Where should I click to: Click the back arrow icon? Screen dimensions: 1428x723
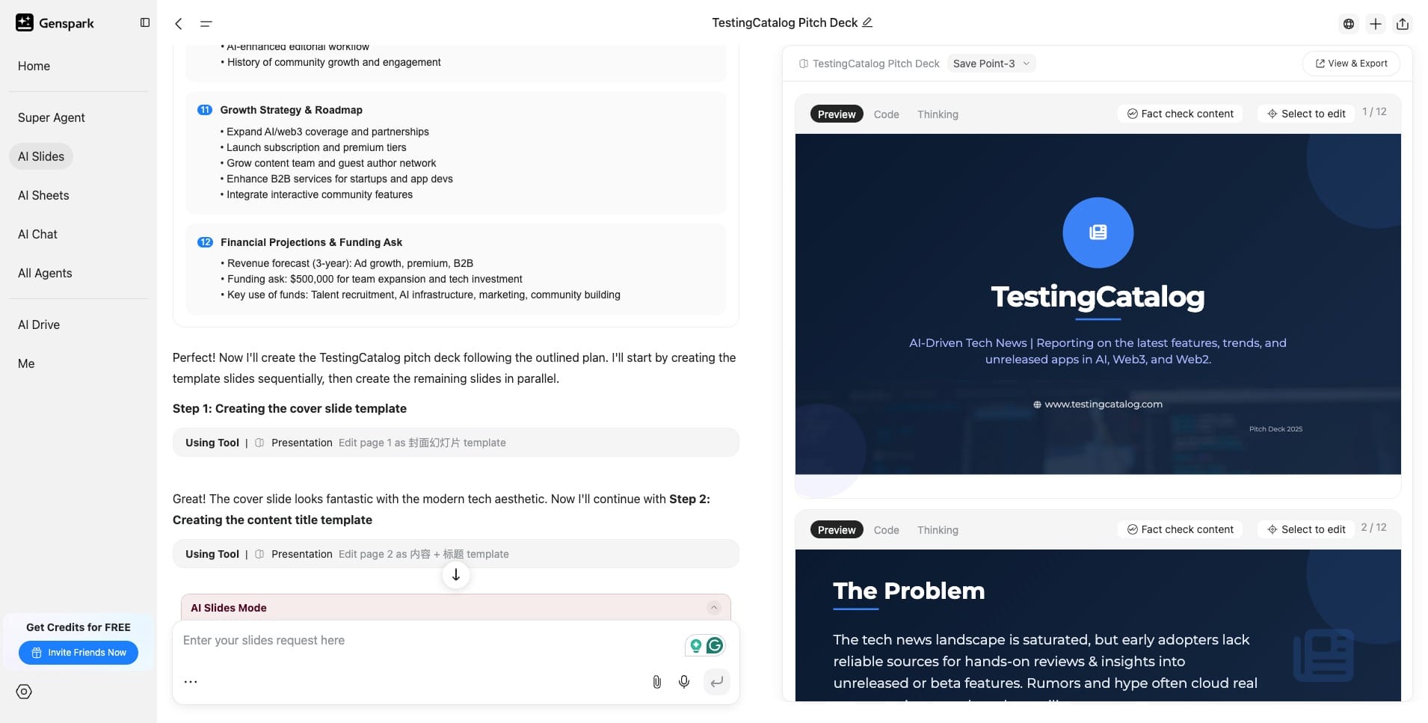tap(179, 24)
